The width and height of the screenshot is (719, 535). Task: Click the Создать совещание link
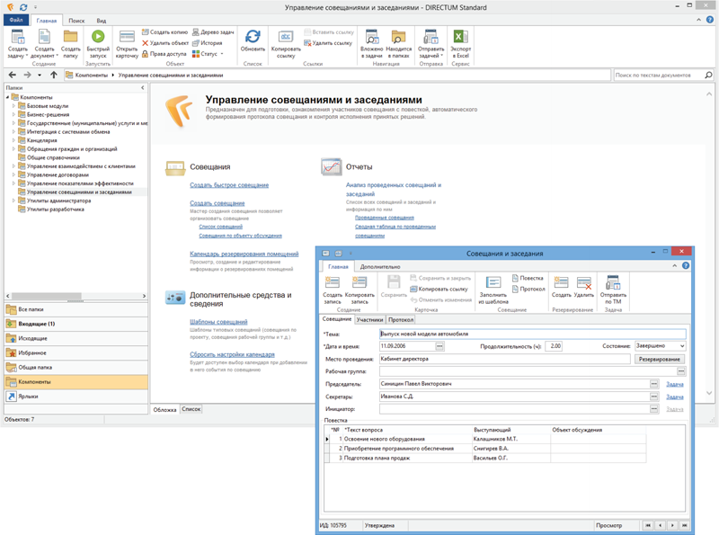click(x=217, y=203)
